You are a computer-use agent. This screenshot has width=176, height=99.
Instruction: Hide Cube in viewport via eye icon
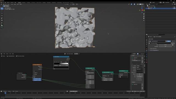(x=173, y=9)
